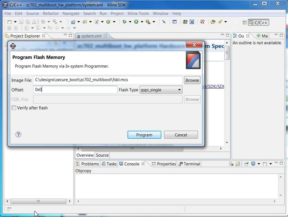Open the Xilinx Tools menu
288x217 pixels.
click(138, 14)
